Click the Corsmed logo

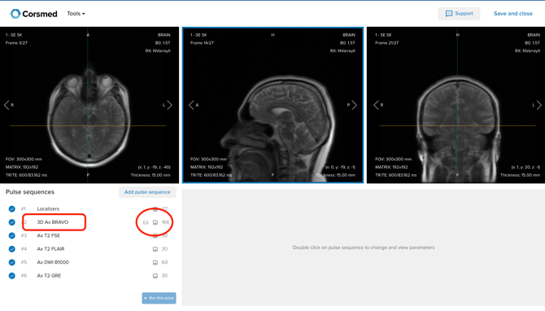(x=33, y=14)
